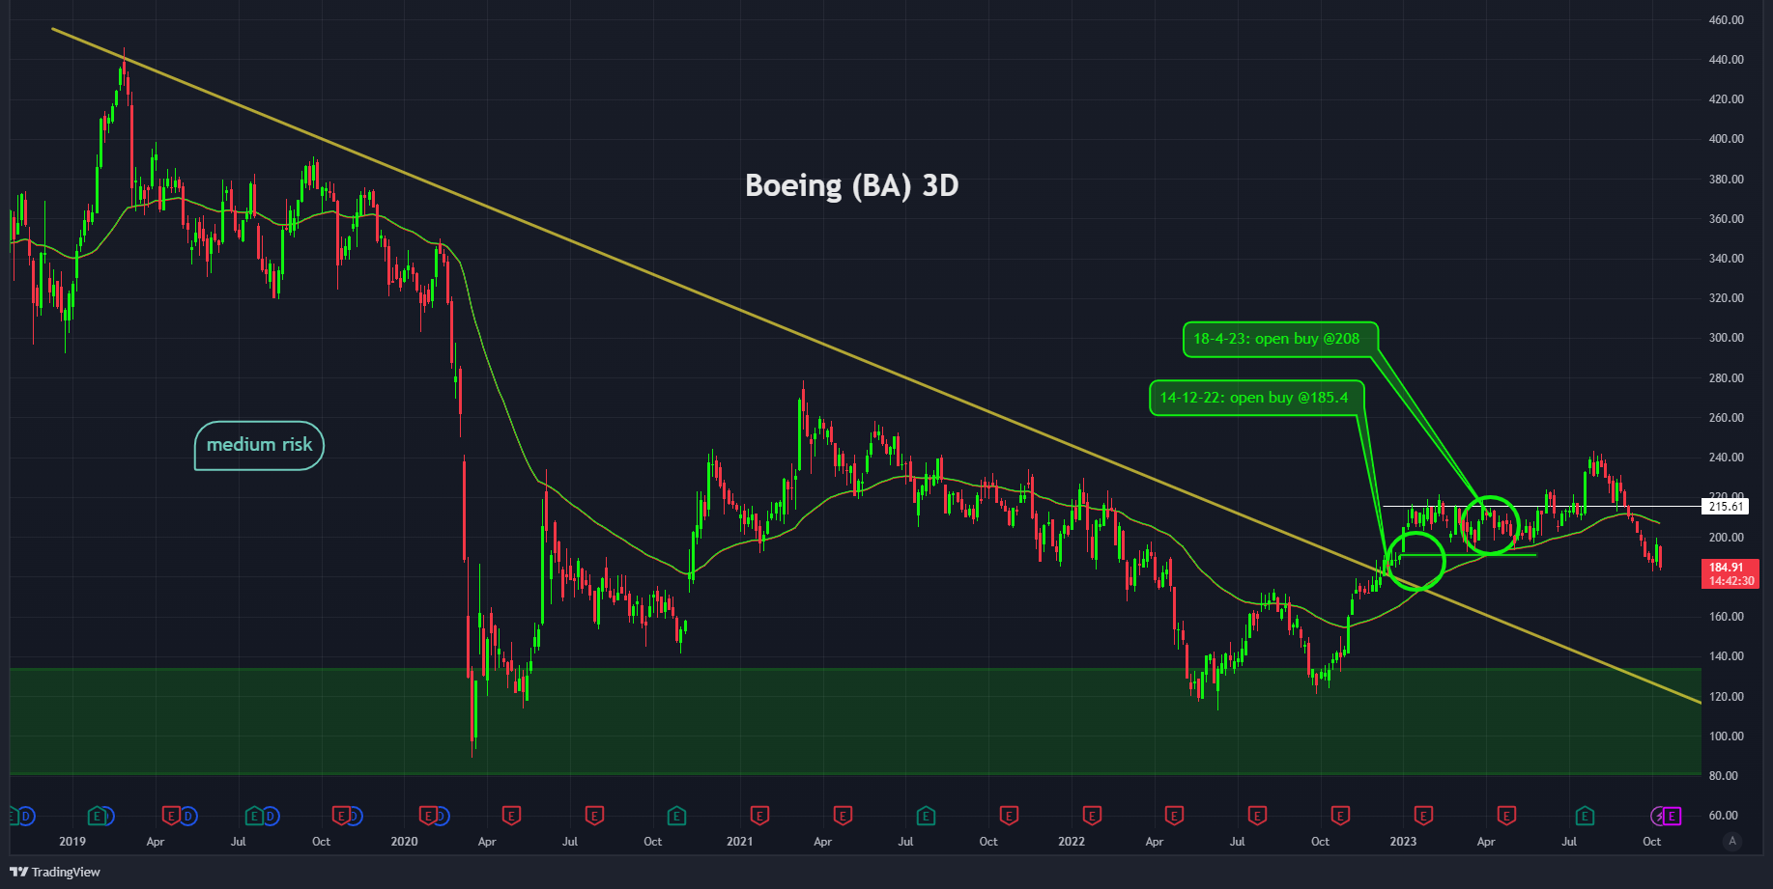Click the red 184.91 current price label

pyautogui.click(x=1730, y=574)
